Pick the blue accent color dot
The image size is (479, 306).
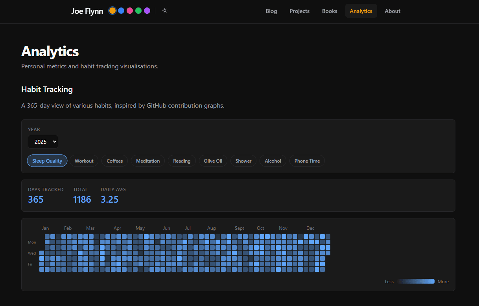[121, 11]
